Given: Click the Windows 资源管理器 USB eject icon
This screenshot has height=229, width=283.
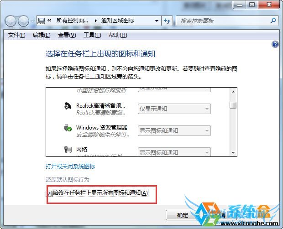Looking at the screenshot, I should coord(68,128).
